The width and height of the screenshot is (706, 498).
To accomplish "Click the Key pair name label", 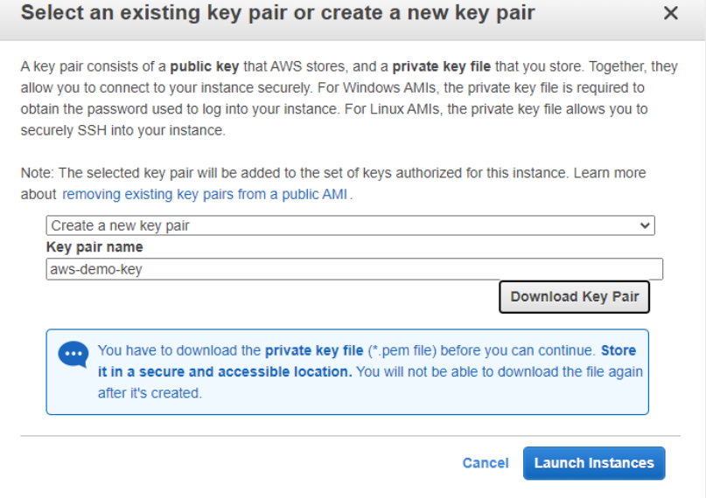I will point(94,246).
